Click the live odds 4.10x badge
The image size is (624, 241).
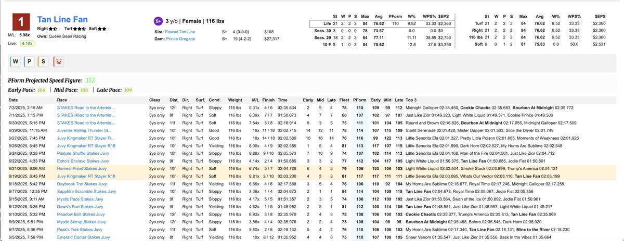click(x=28, y=43)
